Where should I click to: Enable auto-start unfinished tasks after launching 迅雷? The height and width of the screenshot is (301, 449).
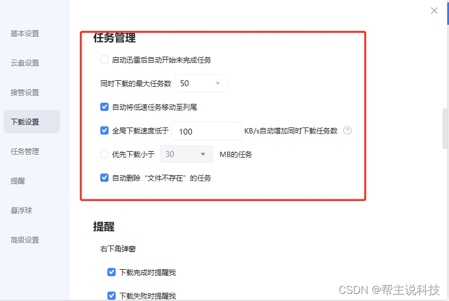104,60
